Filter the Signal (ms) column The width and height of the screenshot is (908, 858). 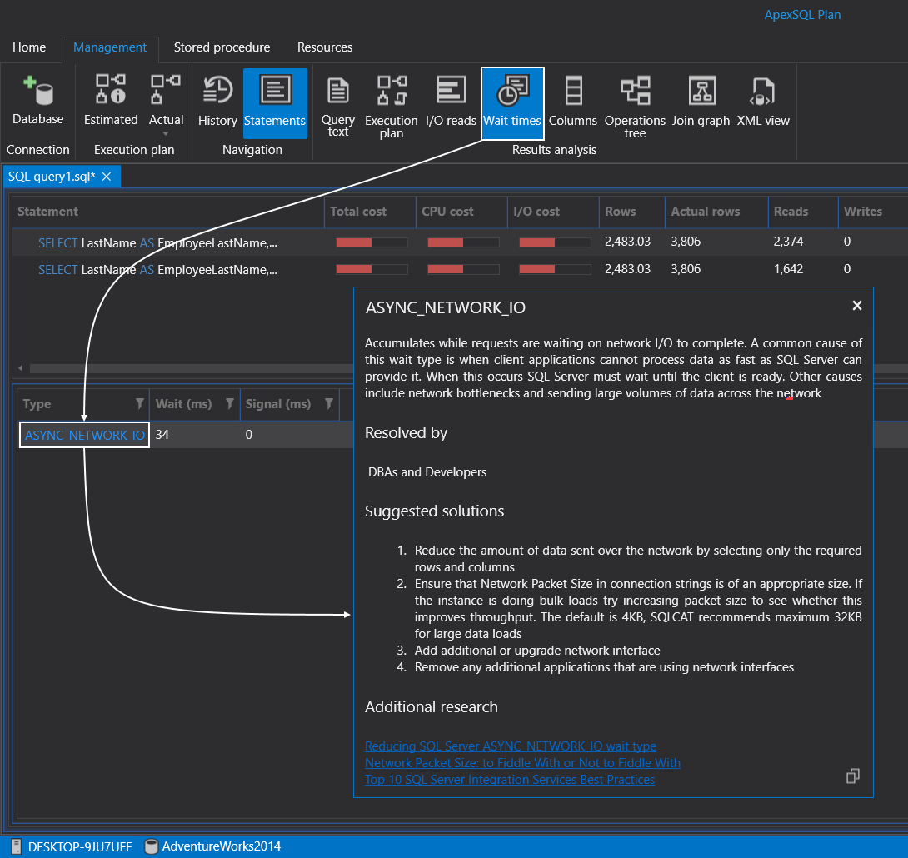329,403
